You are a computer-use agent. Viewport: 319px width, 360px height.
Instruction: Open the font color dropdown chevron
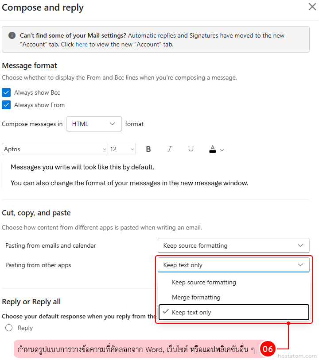(x=221, y=150)
